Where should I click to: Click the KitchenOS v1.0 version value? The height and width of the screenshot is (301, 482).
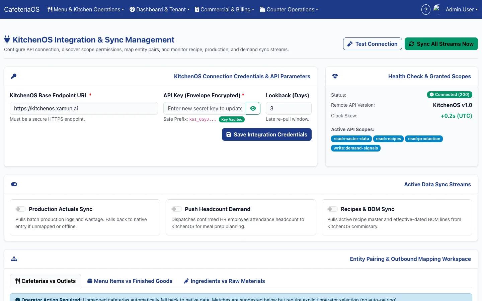click(x=453, y=105)
